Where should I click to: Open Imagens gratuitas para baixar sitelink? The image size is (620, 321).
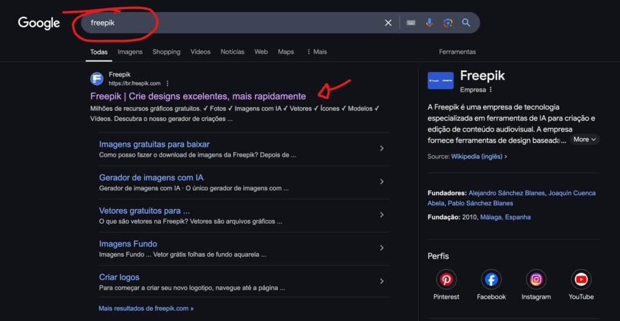point(154,144)
